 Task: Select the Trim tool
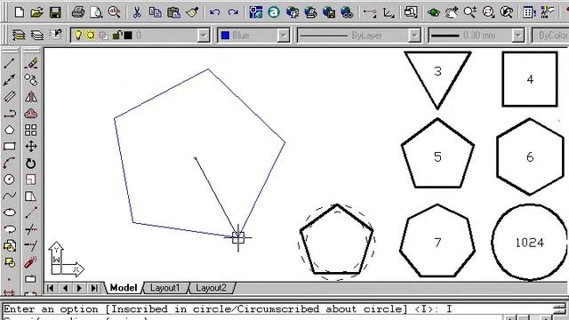click(31, 229)
